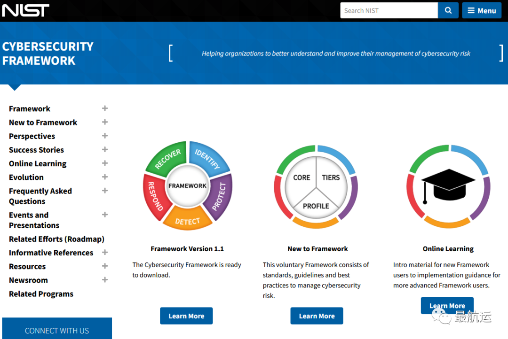Click Learn More under Online Learning
Image resolution: width=508 pixels, height=339 pixels.
pos(447,306)
